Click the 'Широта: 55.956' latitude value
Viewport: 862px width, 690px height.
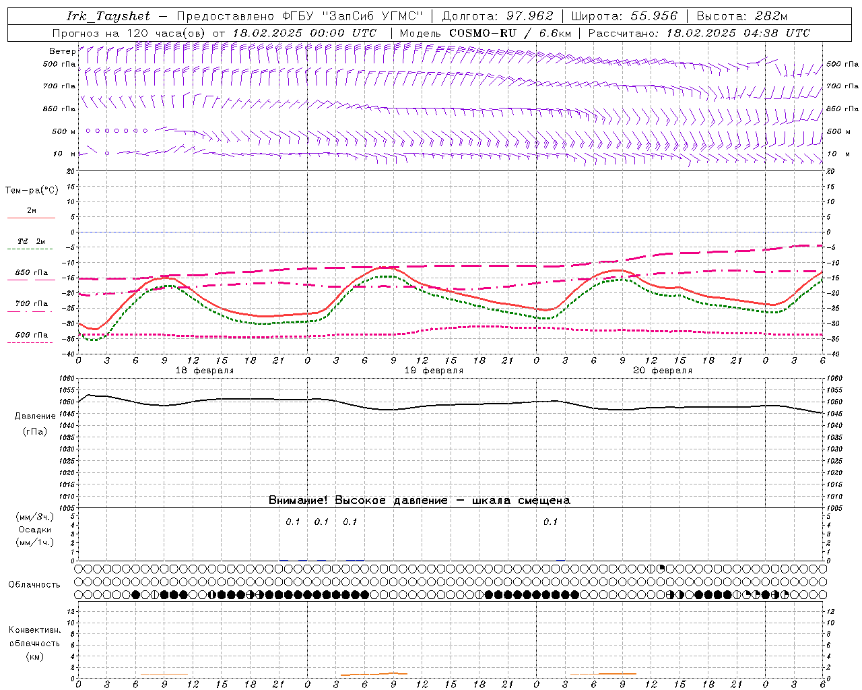pos(624,16)
